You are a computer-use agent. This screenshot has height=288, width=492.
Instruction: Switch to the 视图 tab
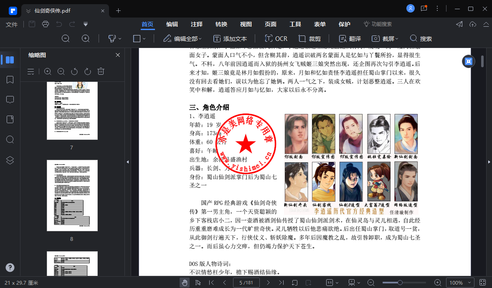246,24
